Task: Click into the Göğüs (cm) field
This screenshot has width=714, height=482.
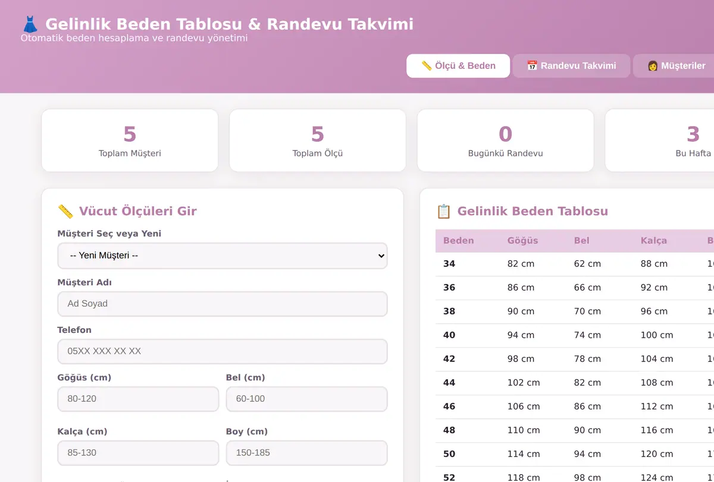Action: [138, 399]
